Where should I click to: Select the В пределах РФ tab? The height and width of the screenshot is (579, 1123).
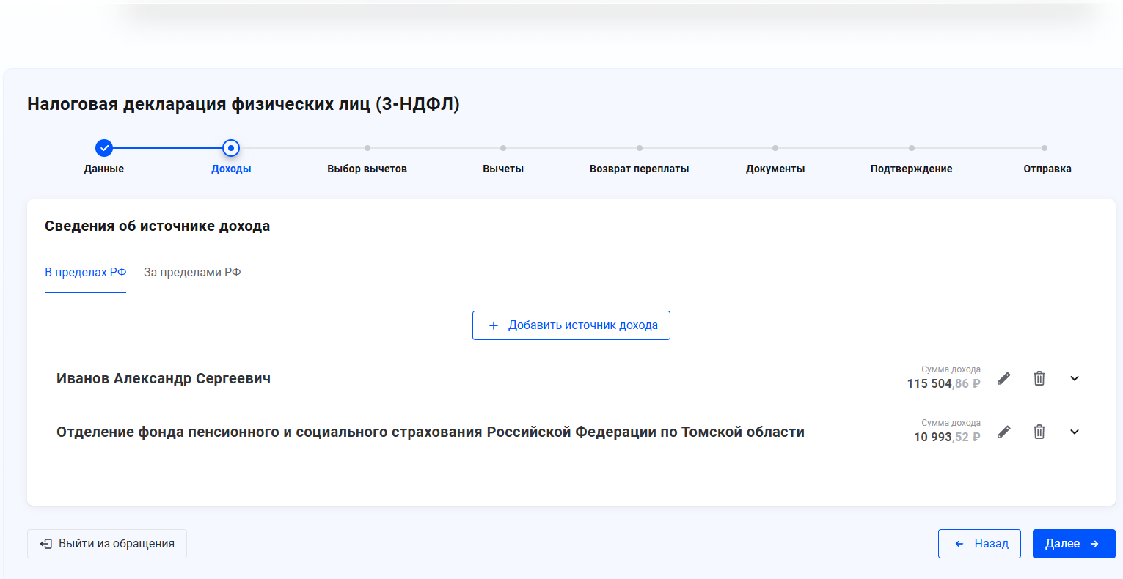point(85,272)
